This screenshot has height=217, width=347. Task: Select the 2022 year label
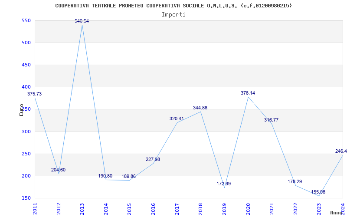(x=295, y=209)
